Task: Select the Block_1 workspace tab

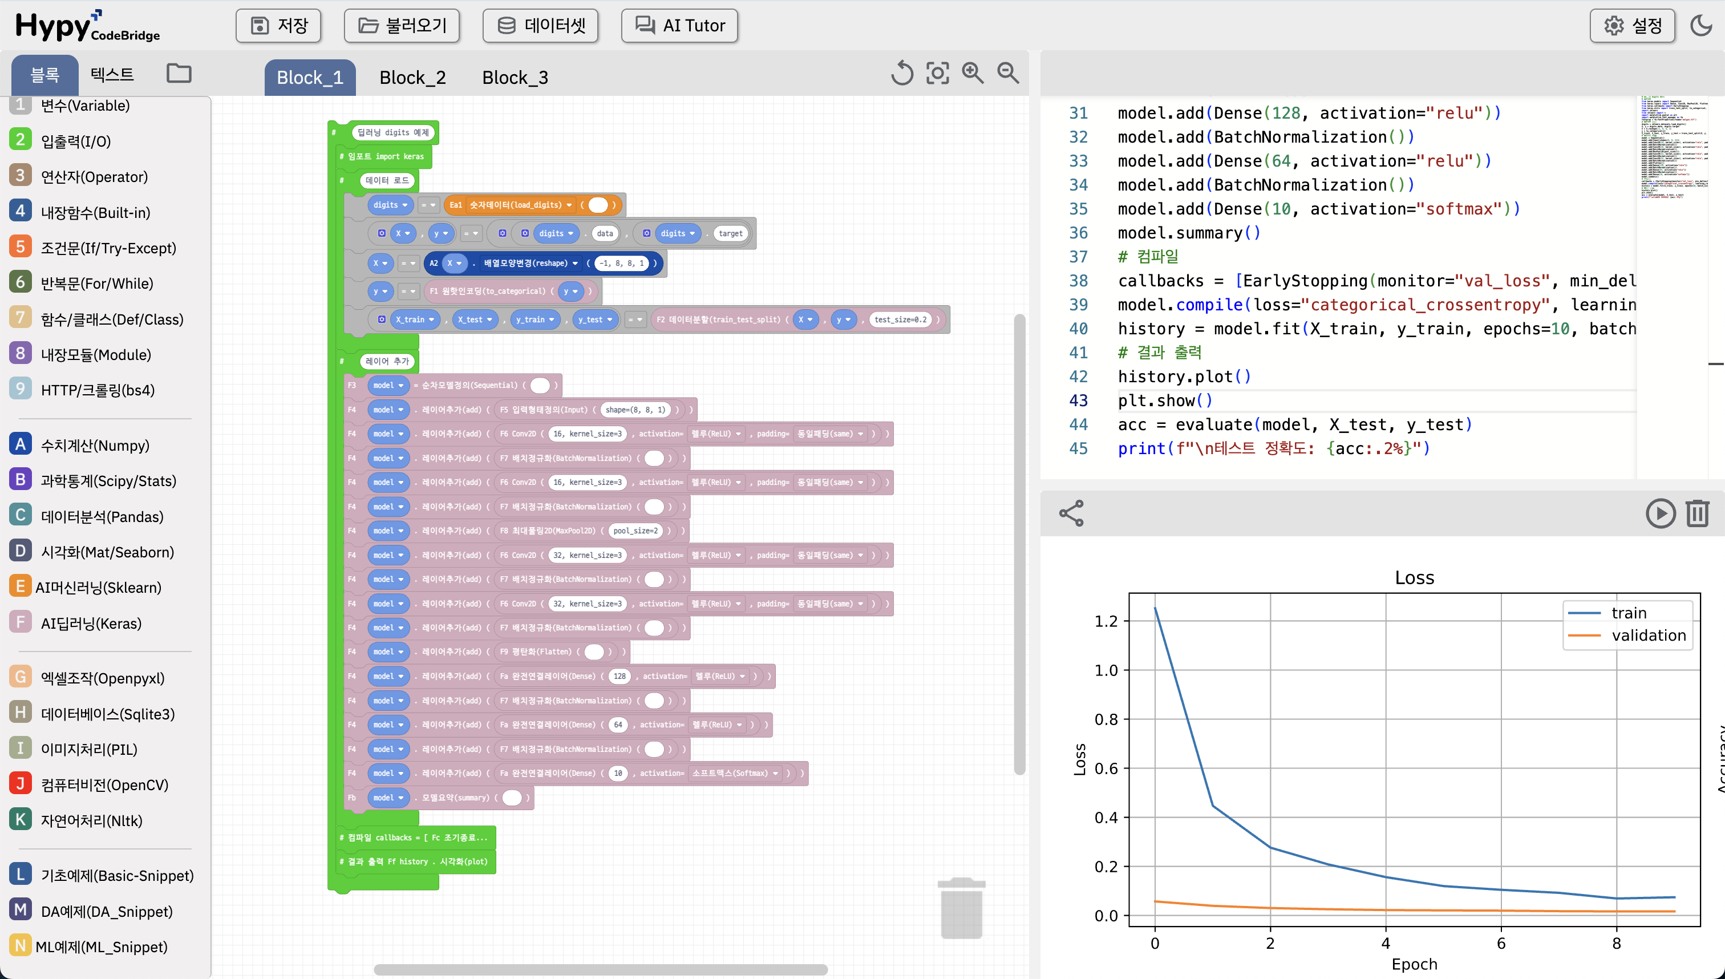Action: (310, 78)
